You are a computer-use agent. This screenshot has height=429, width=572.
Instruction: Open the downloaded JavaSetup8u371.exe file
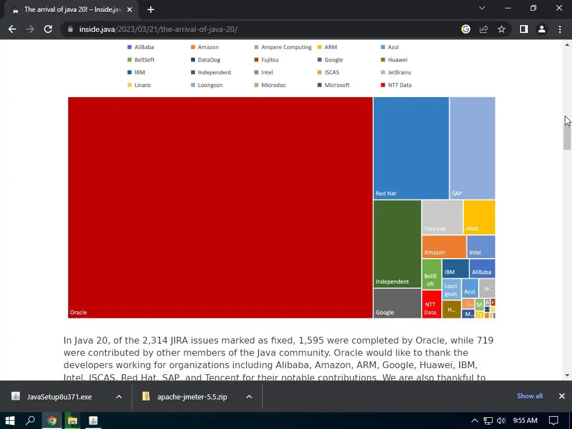pyautogui.click(x=59, y=397)
